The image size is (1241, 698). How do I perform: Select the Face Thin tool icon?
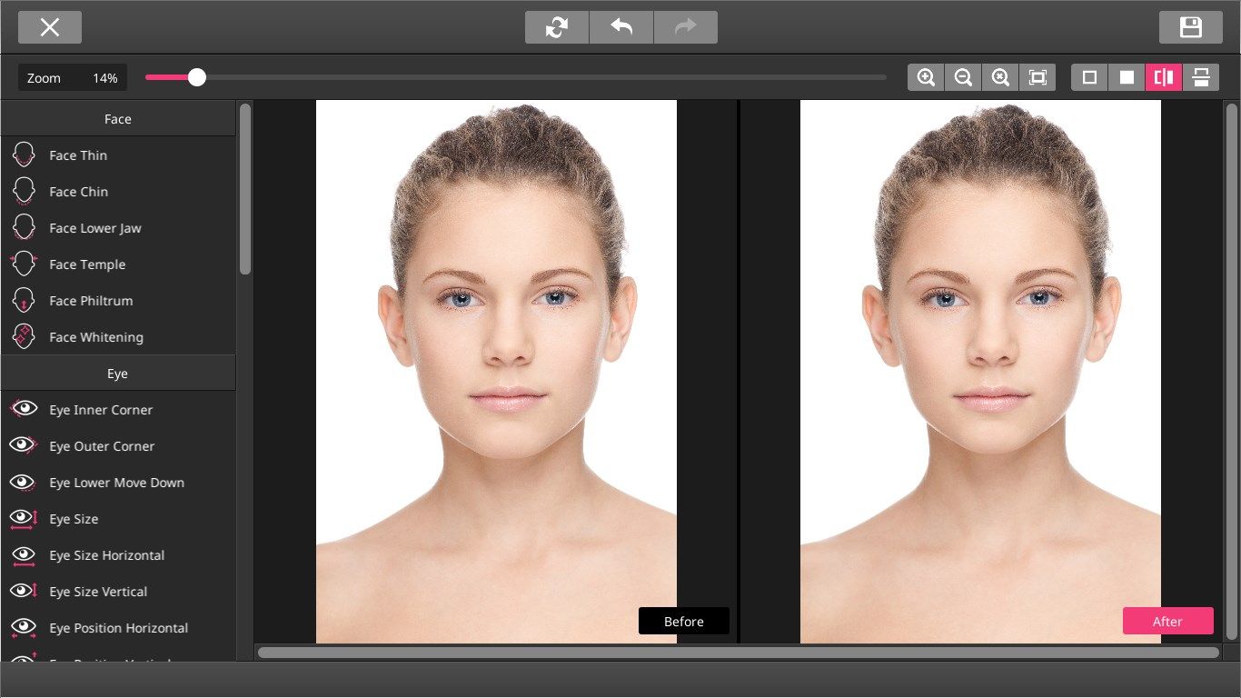(24, 155)
